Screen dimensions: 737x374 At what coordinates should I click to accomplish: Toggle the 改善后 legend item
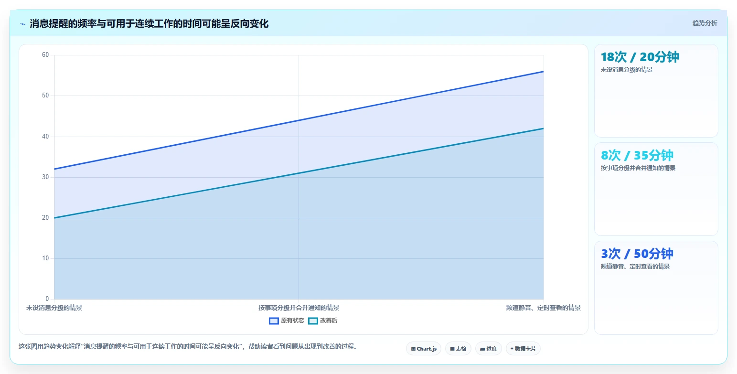(x=322, y=321)
